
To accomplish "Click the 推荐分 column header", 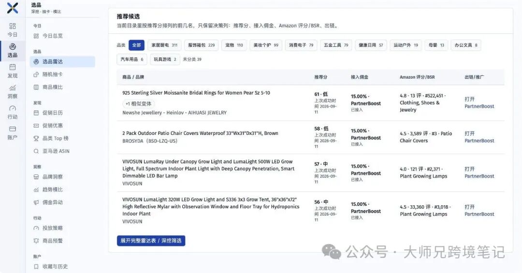I will coord(320,77).
